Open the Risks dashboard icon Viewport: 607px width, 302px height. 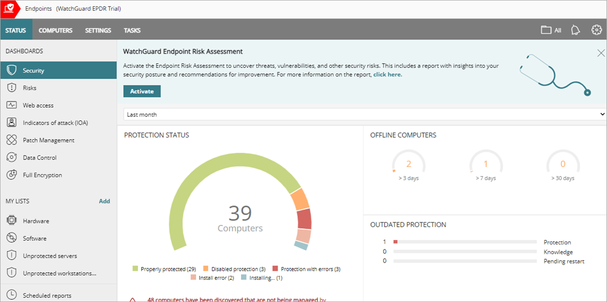11,88
